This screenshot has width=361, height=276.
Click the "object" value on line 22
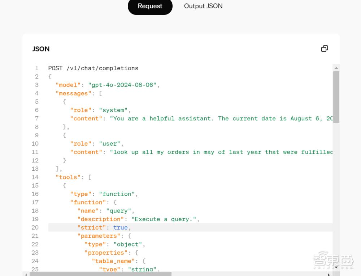coord(127,245)
